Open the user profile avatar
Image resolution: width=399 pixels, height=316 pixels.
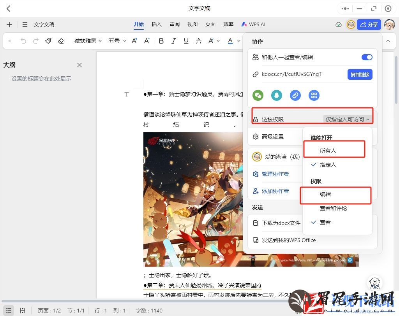(389, 25)
